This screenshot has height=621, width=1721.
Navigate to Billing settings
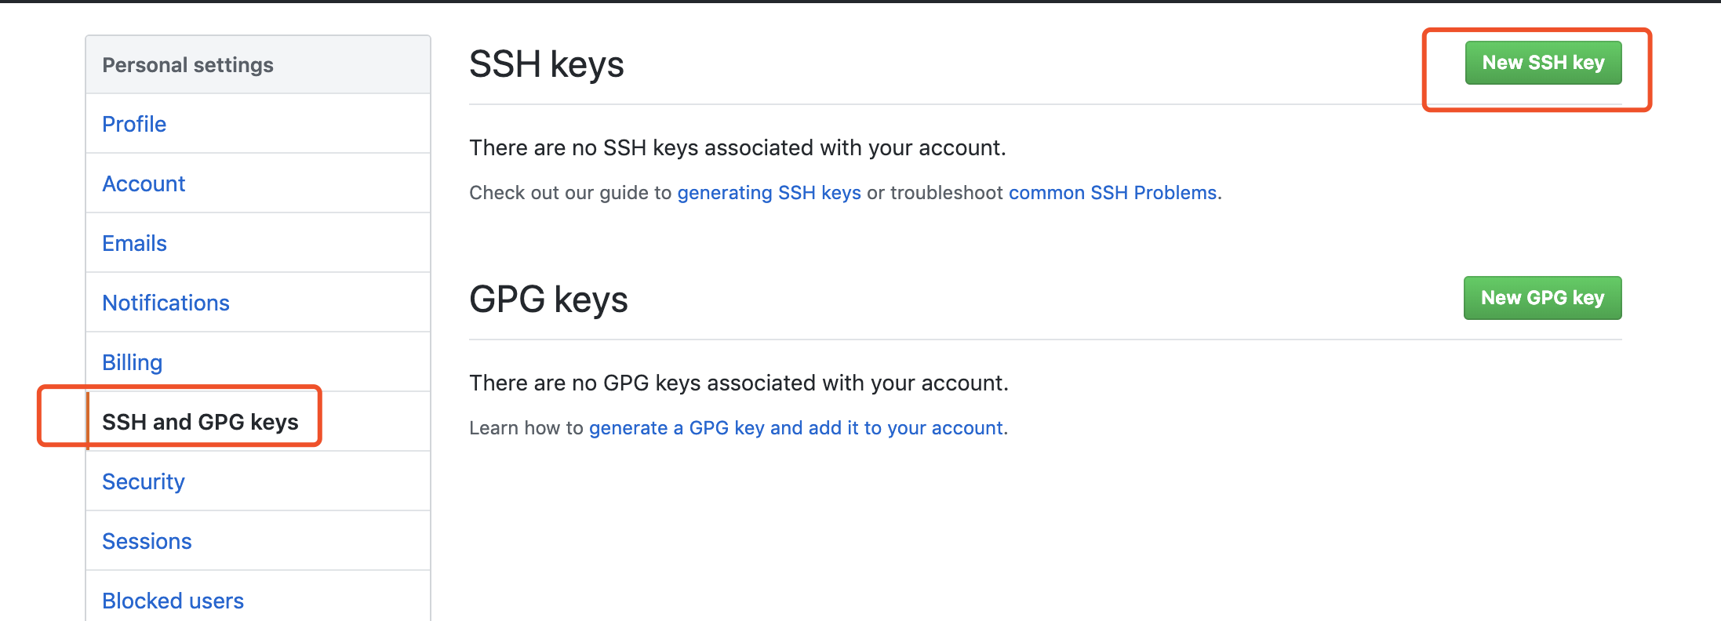point(132,362)
